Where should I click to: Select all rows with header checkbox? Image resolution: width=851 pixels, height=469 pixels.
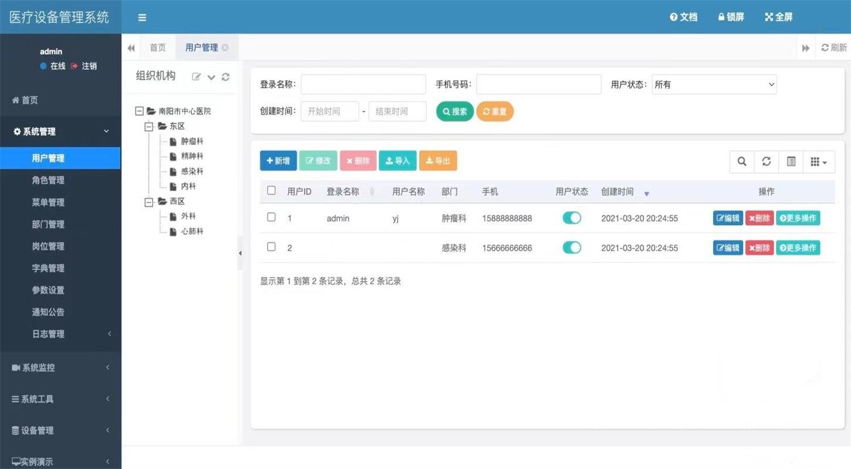271,191
